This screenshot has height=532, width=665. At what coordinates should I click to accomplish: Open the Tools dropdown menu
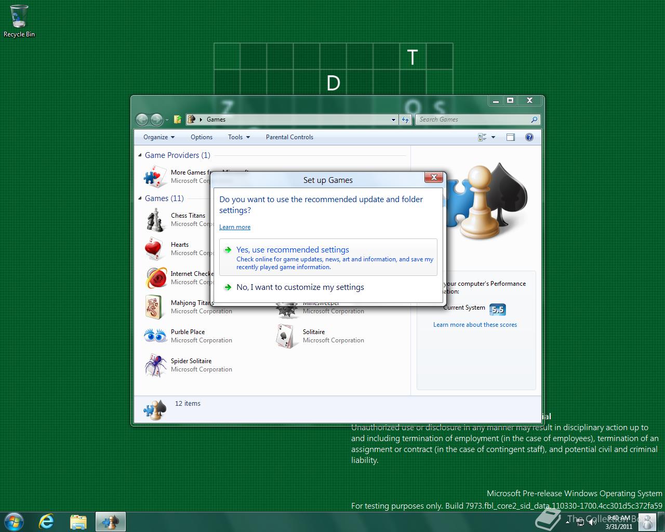click(x=239, y=137)
